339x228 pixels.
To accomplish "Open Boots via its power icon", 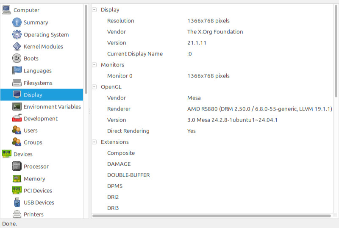I will [x=17, y=58].
